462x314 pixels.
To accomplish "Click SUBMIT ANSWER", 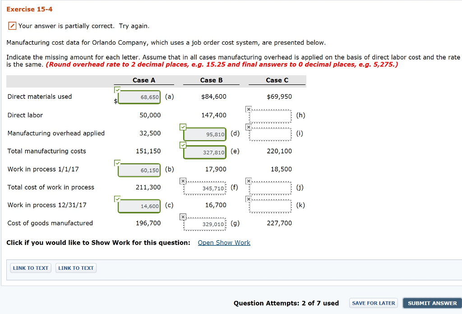I will click(x=432, y=303).
